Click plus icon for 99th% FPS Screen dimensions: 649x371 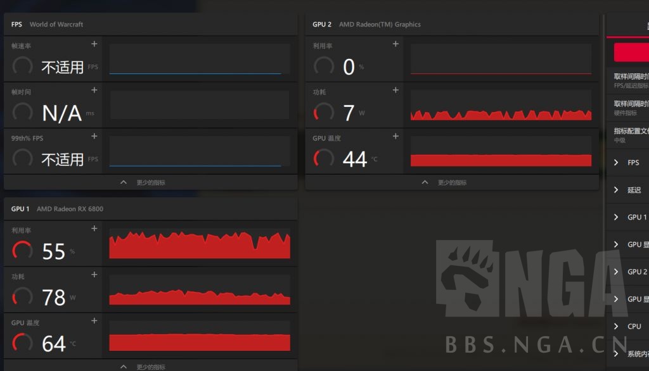[94, 136]
